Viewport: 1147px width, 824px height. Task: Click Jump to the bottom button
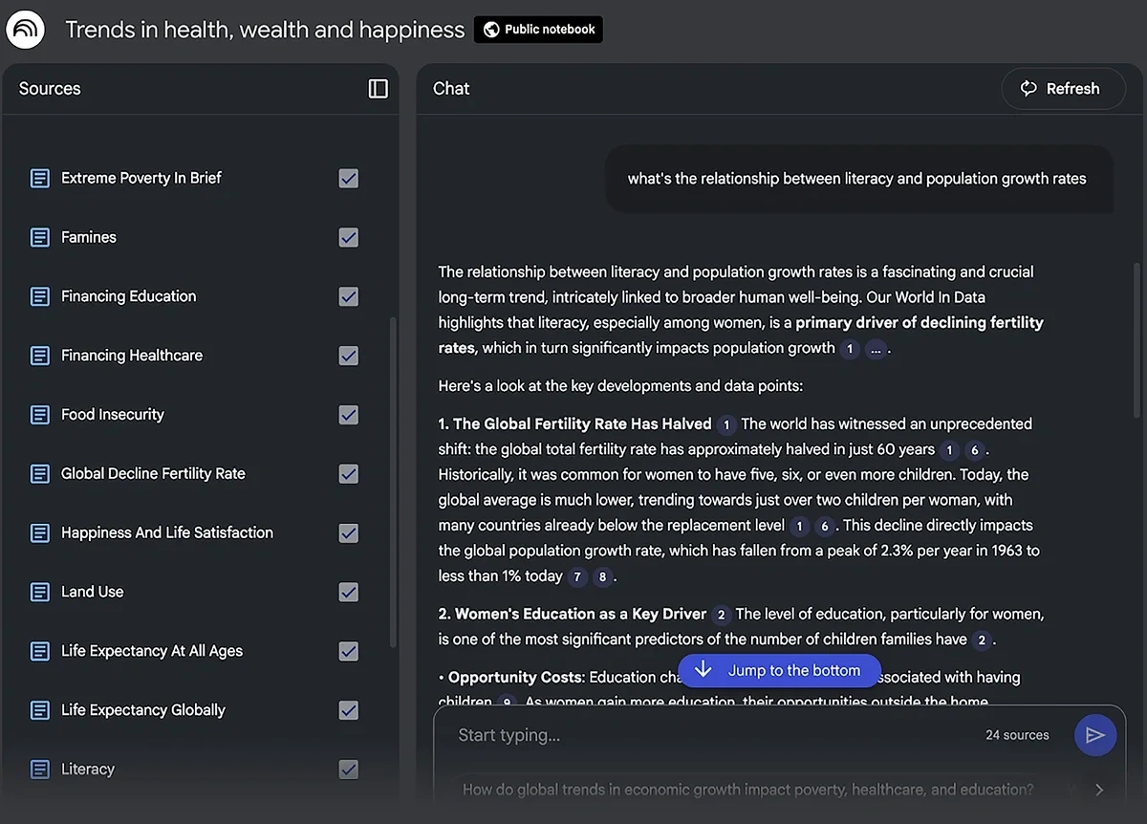[779, 671]
